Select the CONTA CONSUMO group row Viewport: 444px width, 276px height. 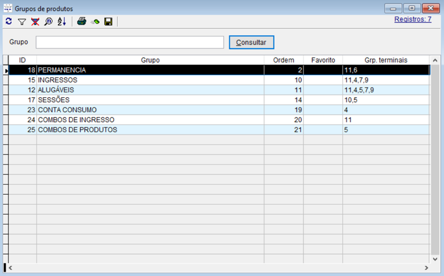[150, 110]
